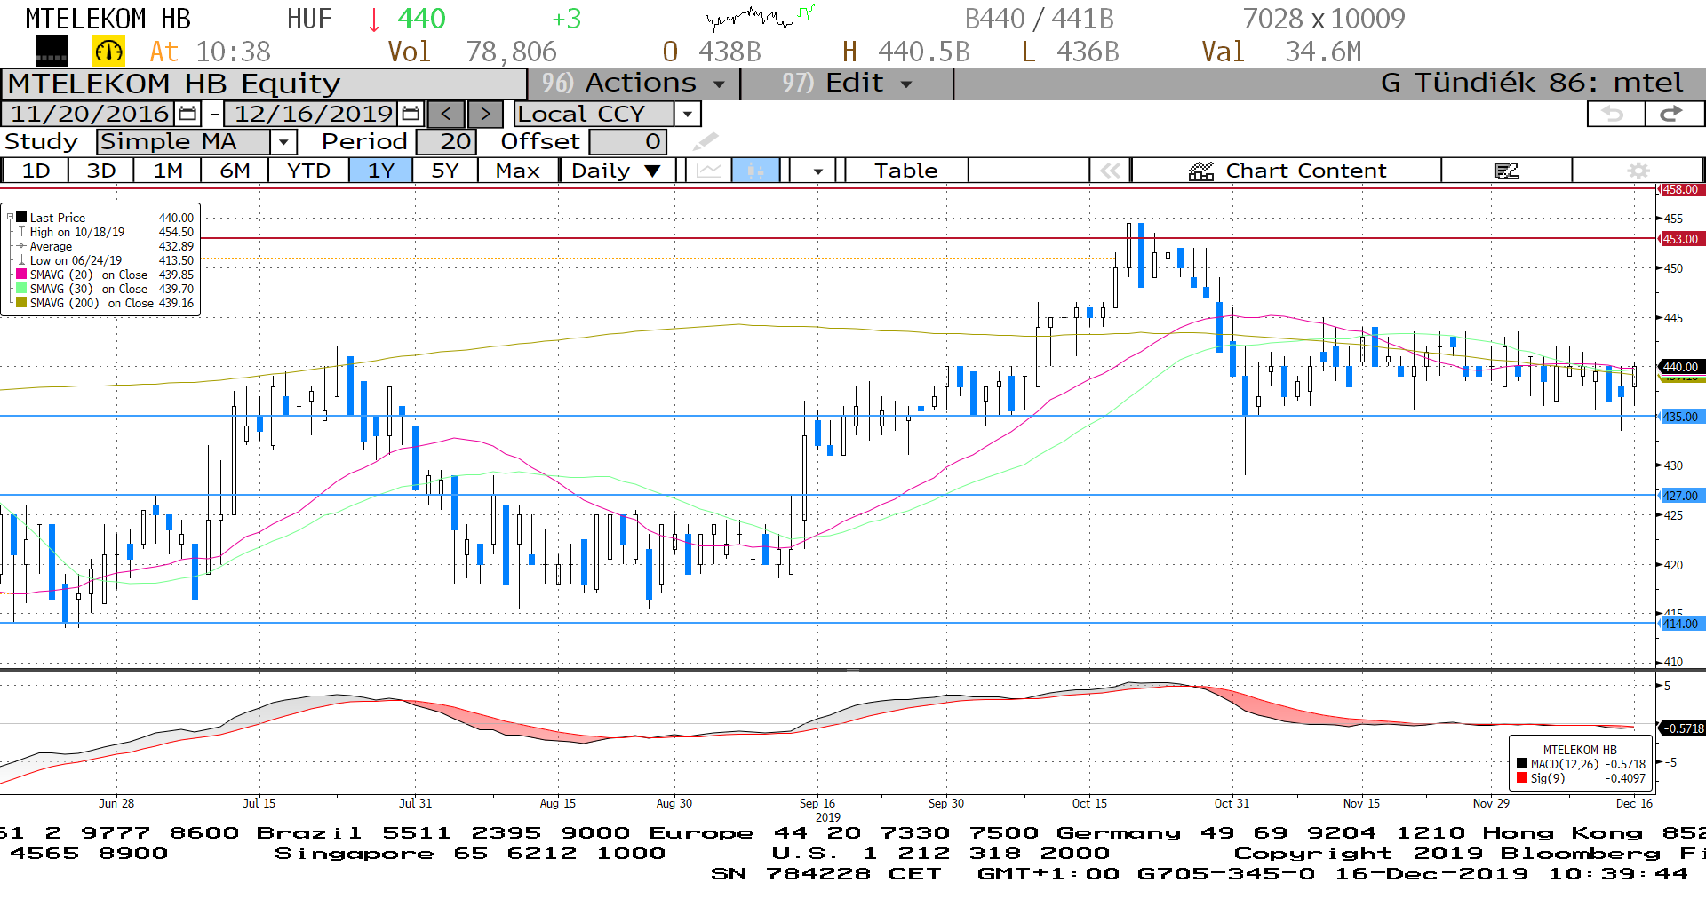Click the end date field 12/16/2019
Screen dimensions: 1706x923
312,114
